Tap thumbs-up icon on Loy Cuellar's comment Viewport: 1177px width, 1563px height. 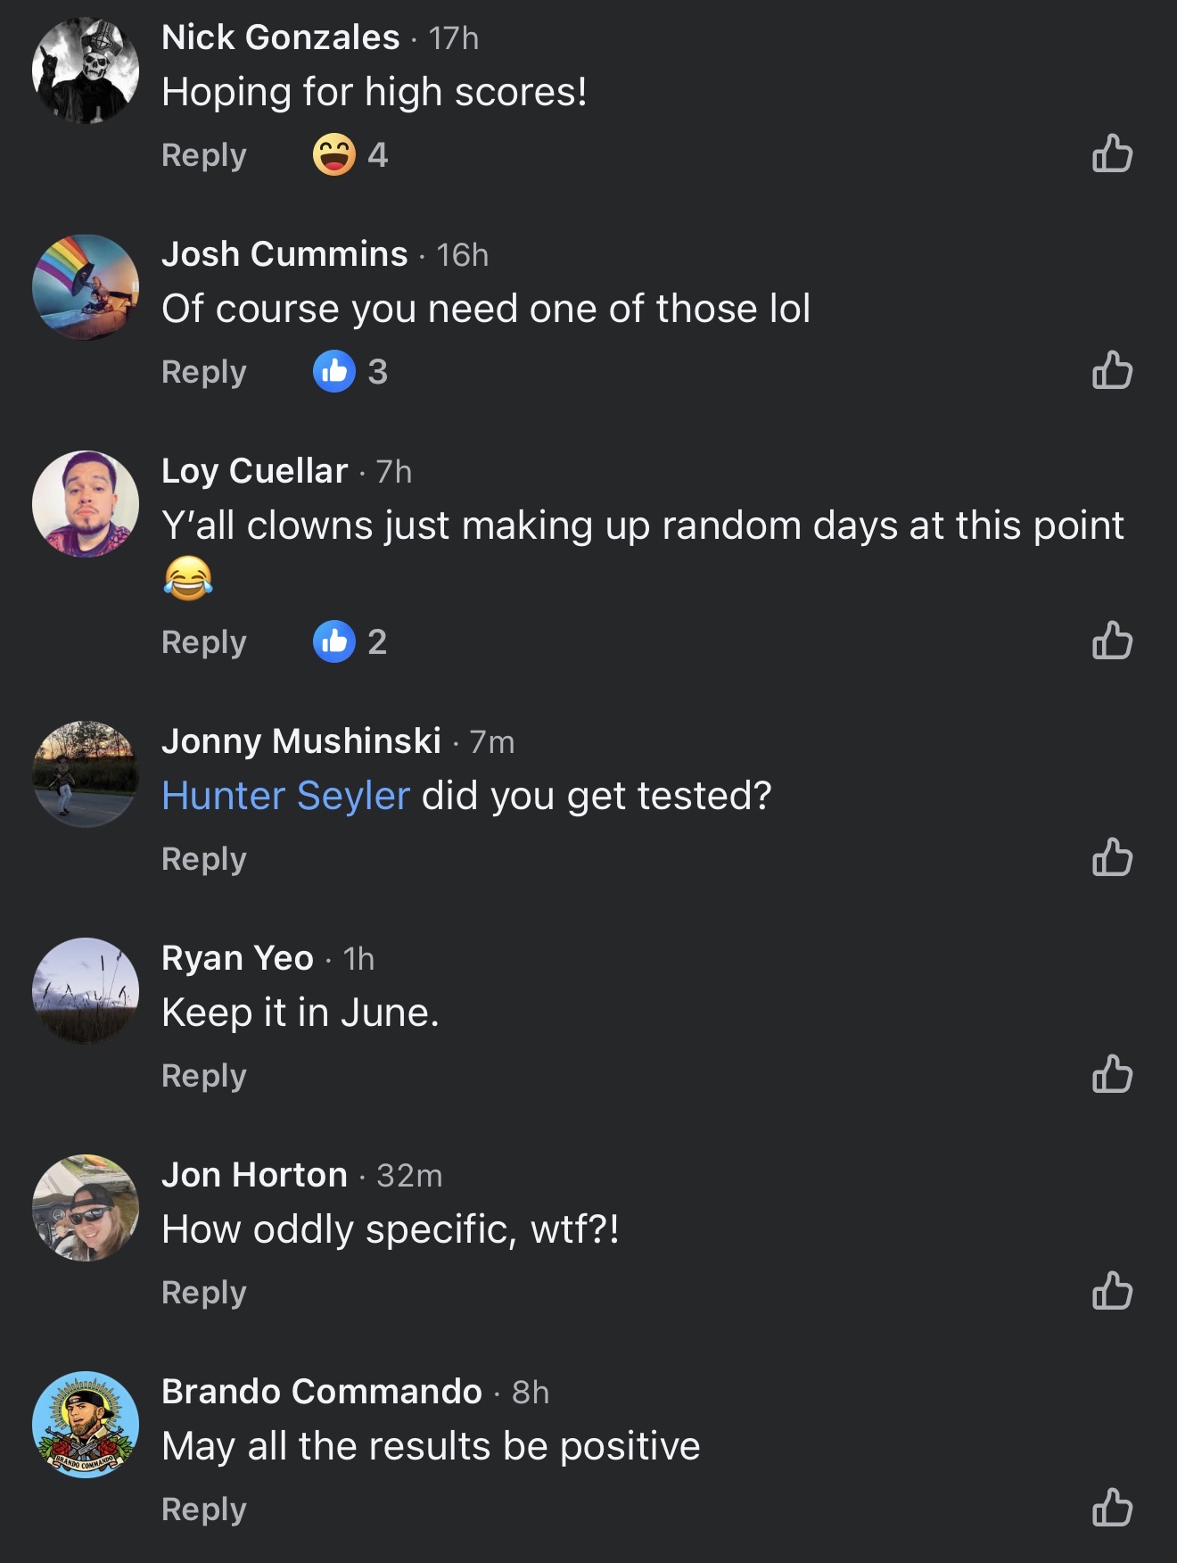[x=1112, y=641]
